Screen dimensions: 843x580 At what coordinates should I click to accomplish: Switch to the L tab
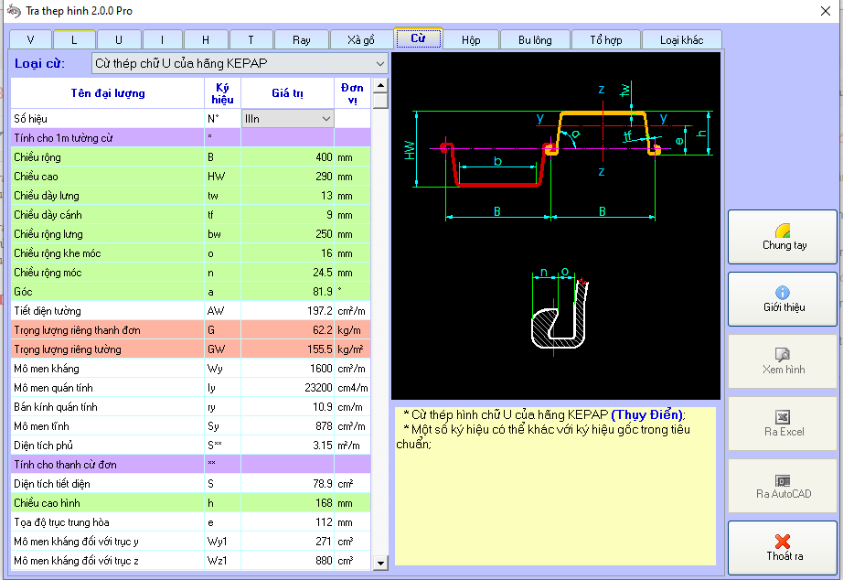coord(74,40)
